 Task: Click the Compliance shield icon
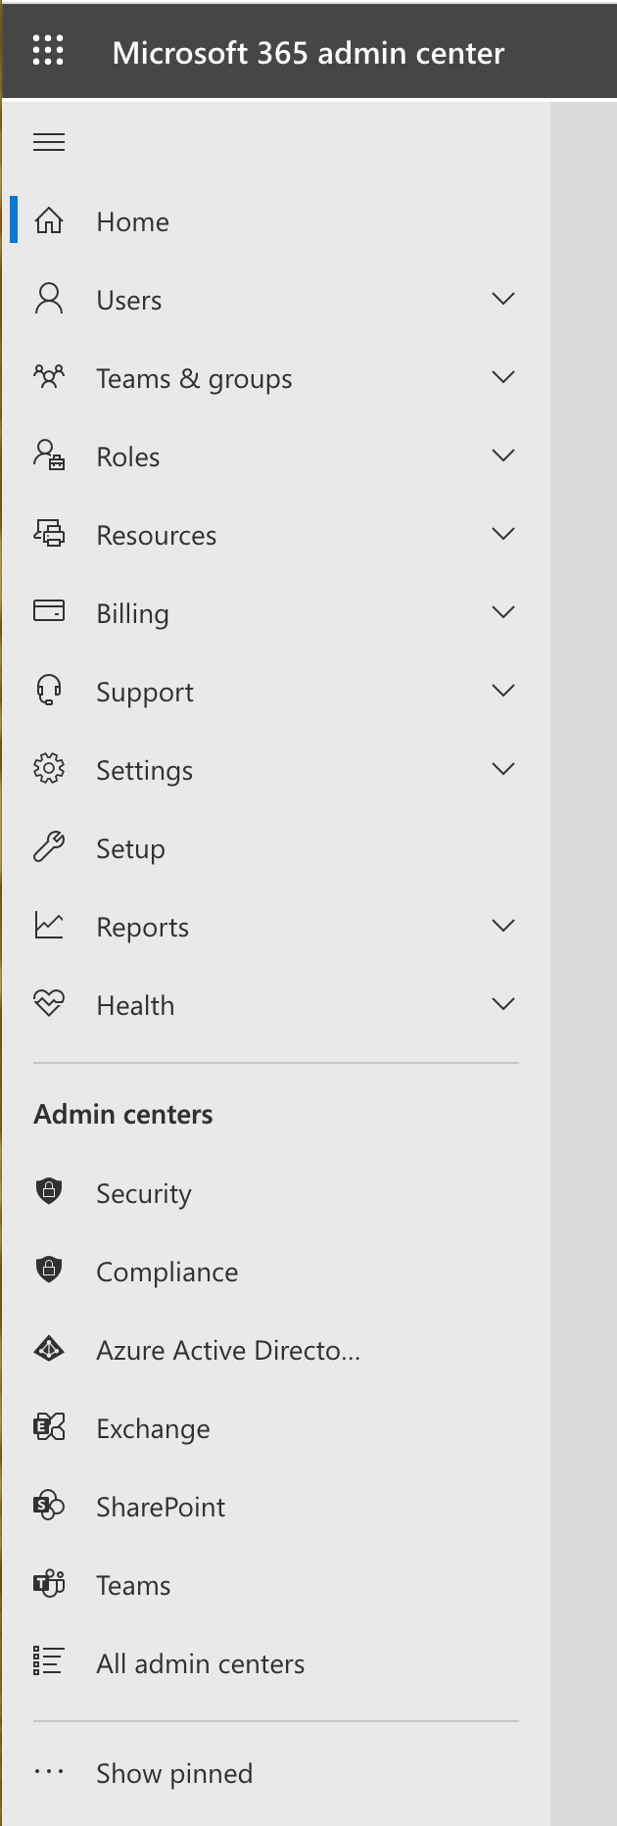coord(49,1271)
